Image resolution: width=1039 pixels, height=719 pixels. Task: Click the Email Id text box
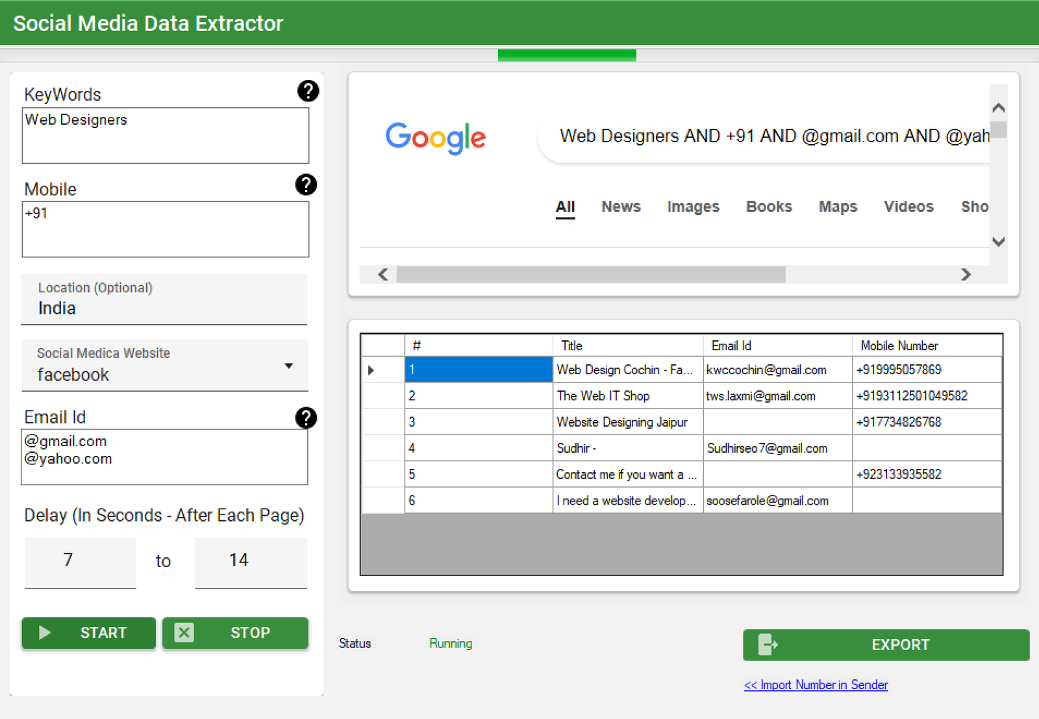tap(164, 457)
